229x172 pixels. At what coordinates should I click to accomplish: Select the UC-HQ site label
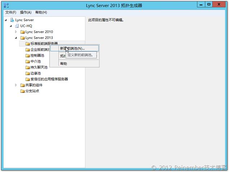26,26
